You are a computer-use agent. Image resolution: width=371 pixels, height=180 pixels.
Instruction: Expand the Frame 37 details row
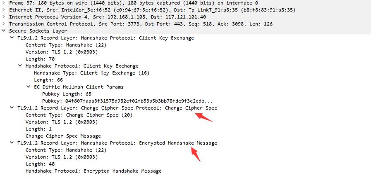(x=4, y=3)
